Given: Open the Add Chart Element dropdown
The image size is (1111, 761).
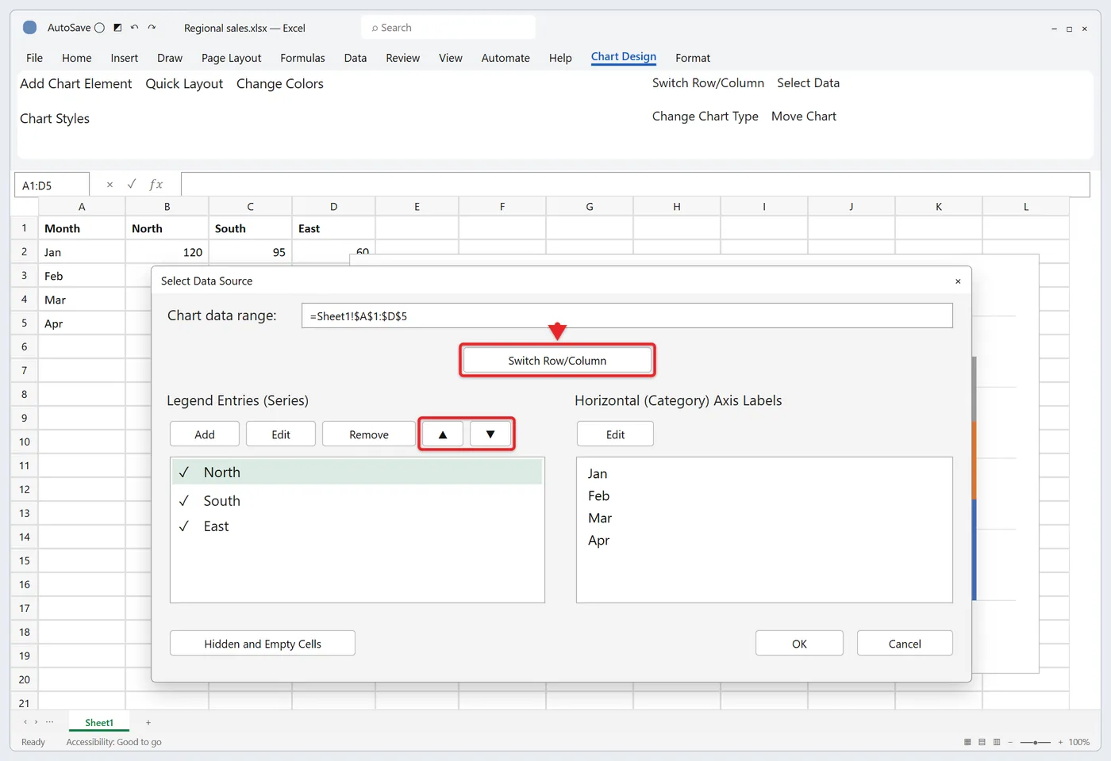Looking at the screenshot, I should click(x=76, y=84).
